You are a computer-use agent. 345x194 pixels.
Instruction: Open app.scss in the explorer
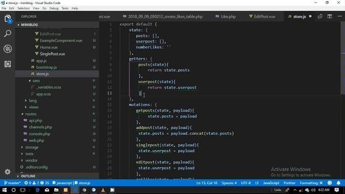[x=43, y=94]
